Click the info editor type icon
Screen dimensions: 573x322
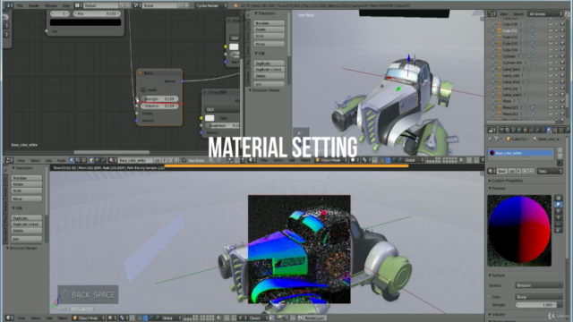9,5
